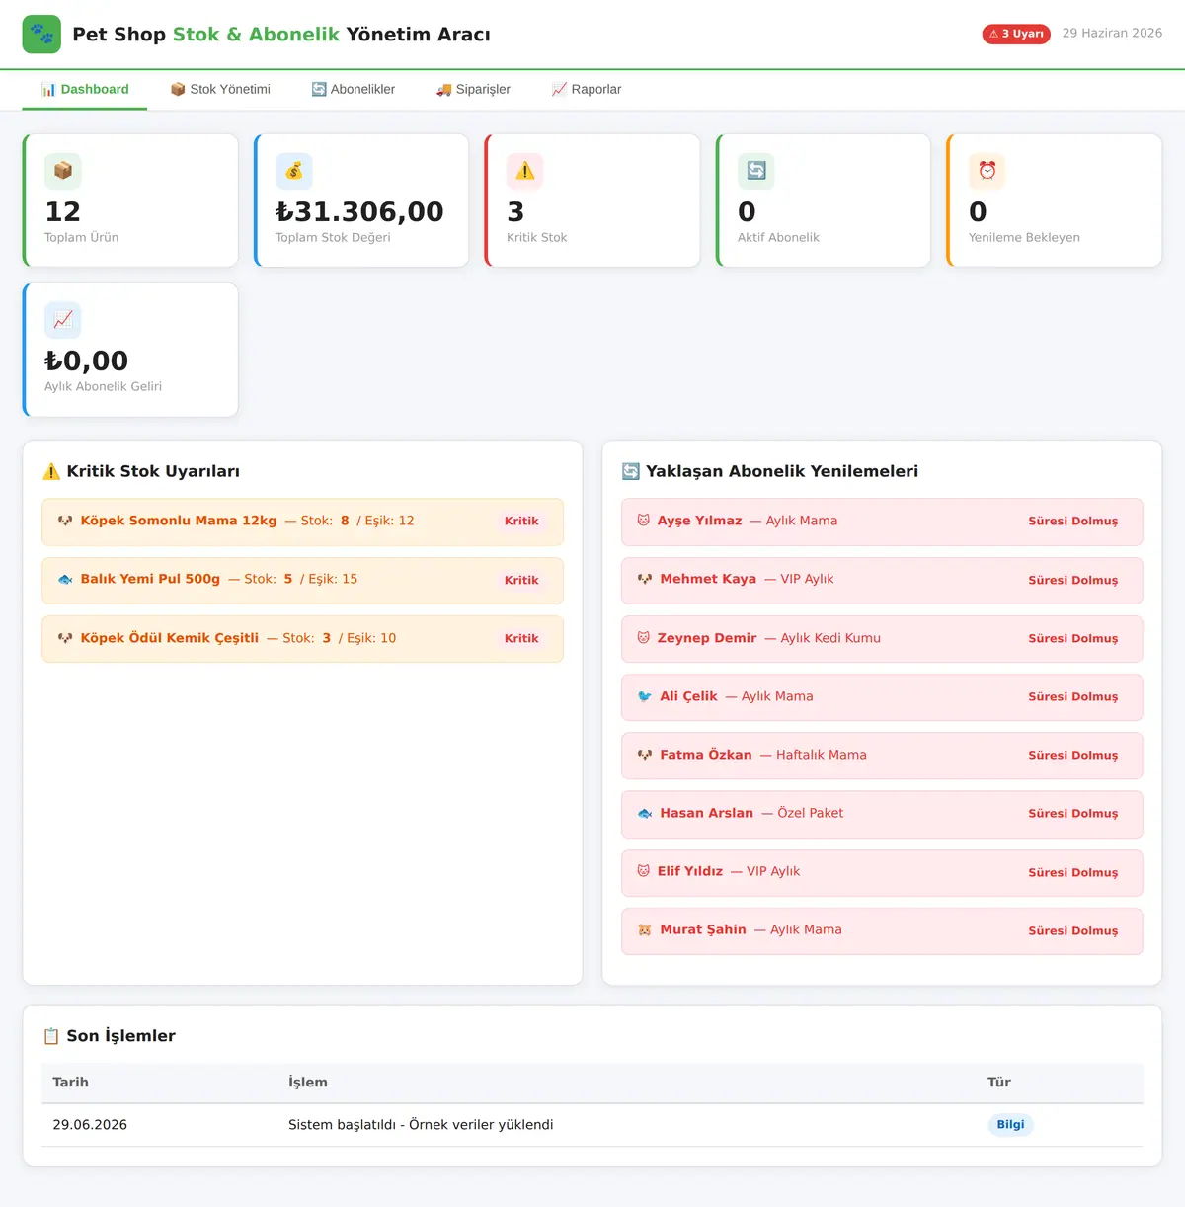Click the clipboard icon beside Son İşlemler
The height and width of the screenshot is (1207, 1185).
pos(51,1036)
